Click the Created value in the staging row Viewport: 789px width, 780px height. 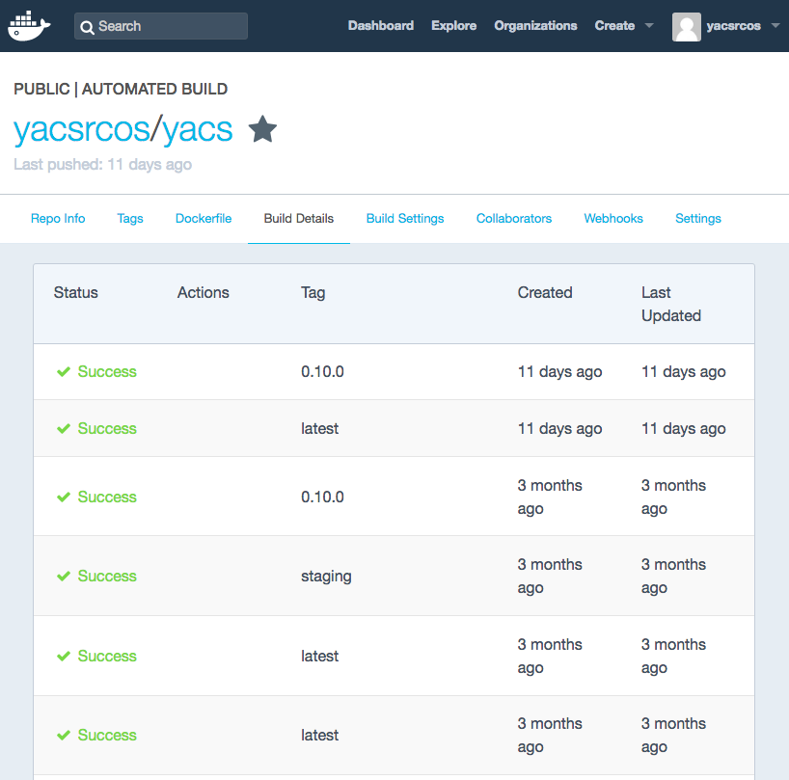click(x=550, y=577)
